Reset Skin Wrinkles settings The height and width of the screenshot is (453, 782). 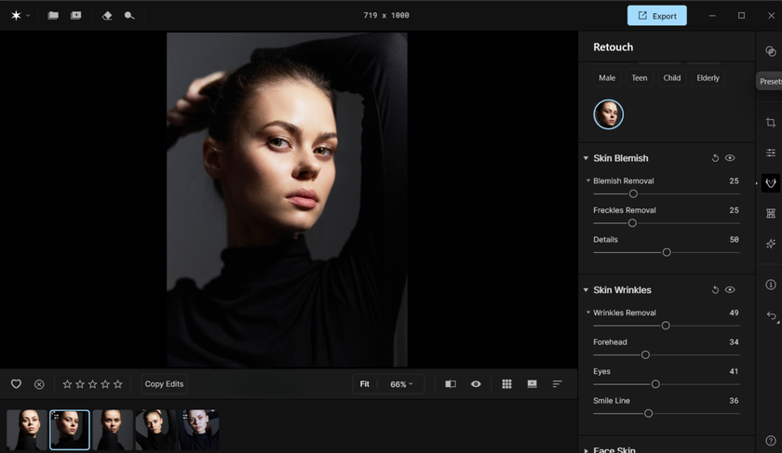pyautogui.click(x=715, y=289)
